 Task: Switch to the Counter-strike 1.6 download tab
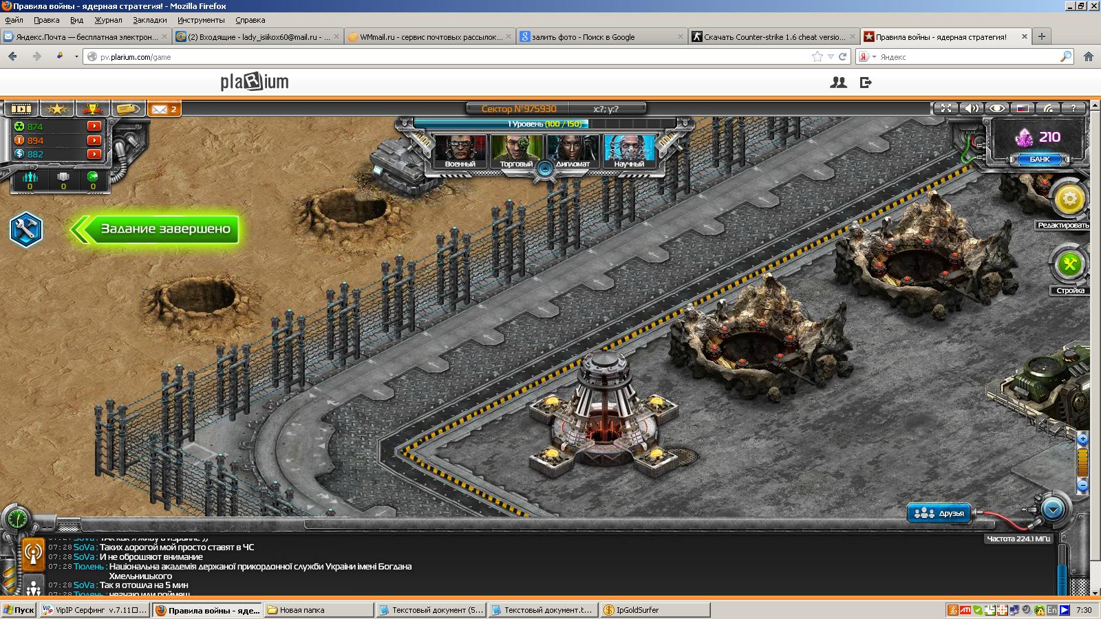pyautogui.click(x=773, y=37)
